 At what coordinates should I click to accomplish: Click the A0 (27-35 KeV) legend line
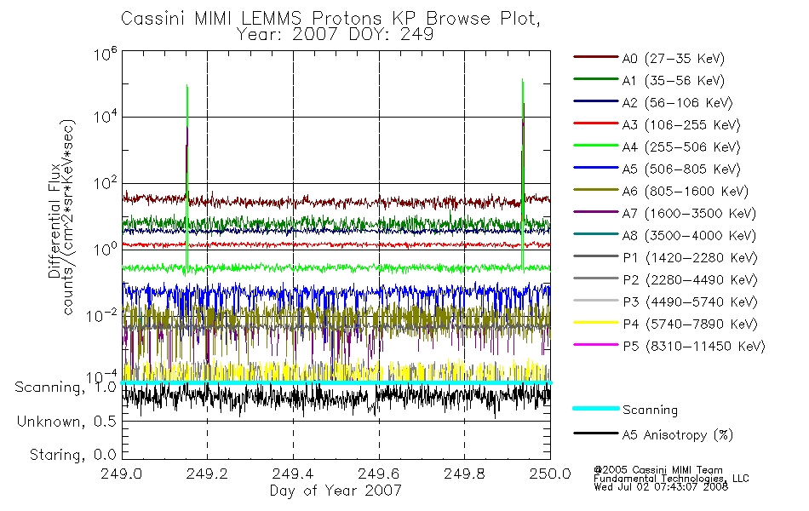tap(595, 57)
